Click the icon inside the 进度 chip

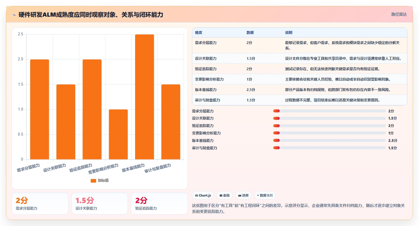click(x=240, y=195)
